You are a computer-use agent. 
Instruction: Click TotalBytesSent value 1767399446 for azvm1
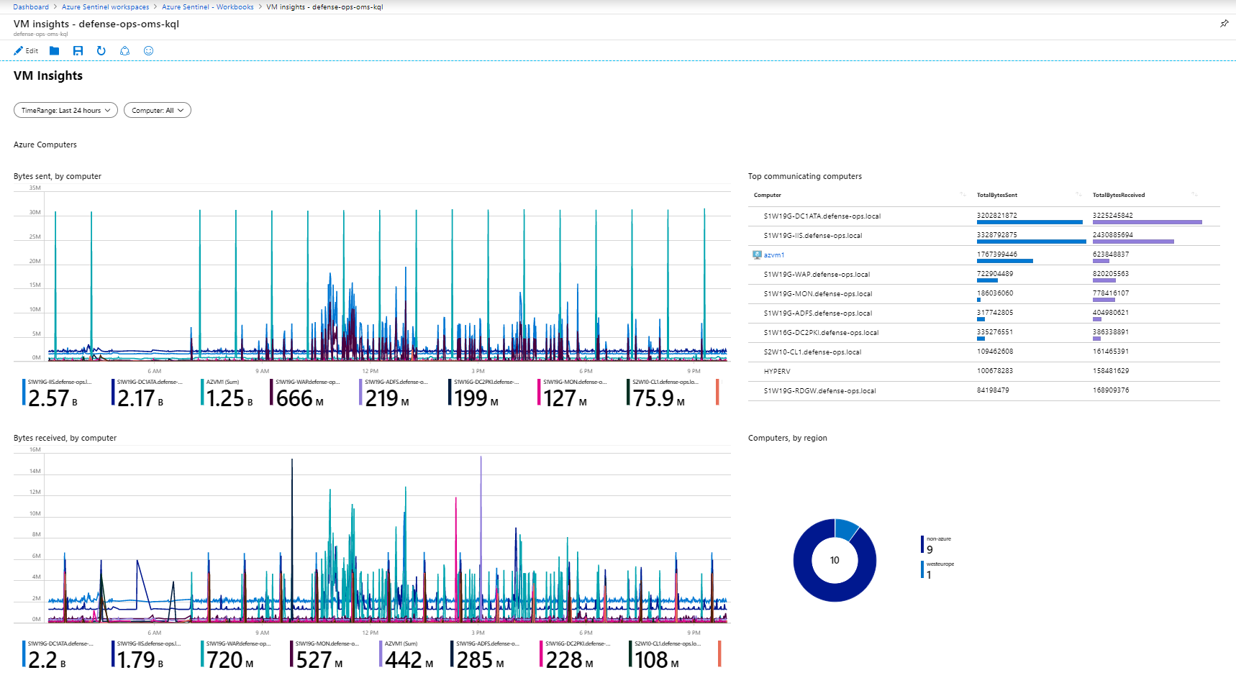[x=996, y=254]
